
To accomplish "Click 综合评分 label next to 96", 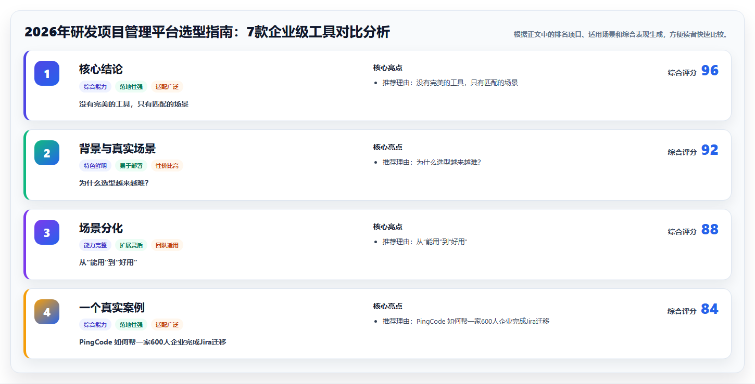I will tap(682, 73).
